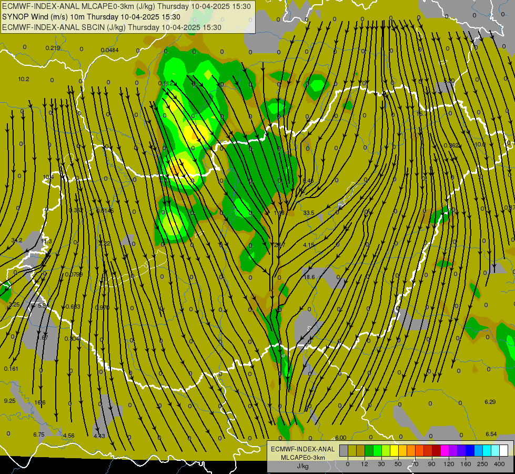Click the '2.22' value on the map
515x474 pixels.
click(105, 243)
